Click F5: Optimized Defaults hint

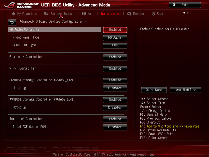[x=158, y=130]
